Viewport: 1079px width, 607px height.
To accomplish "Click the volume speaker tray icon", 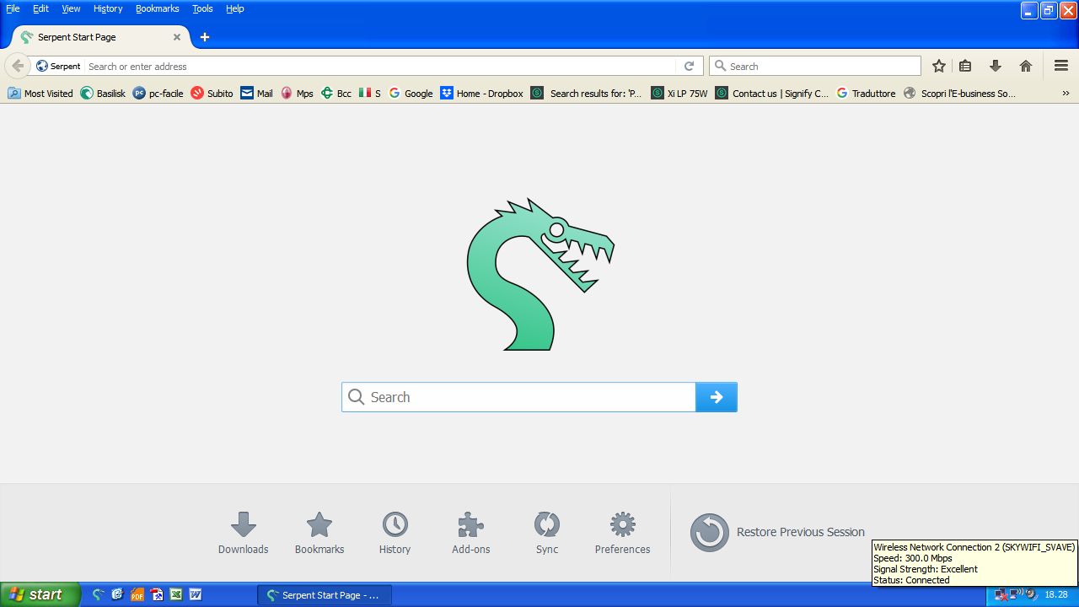I will (1030, 595).
